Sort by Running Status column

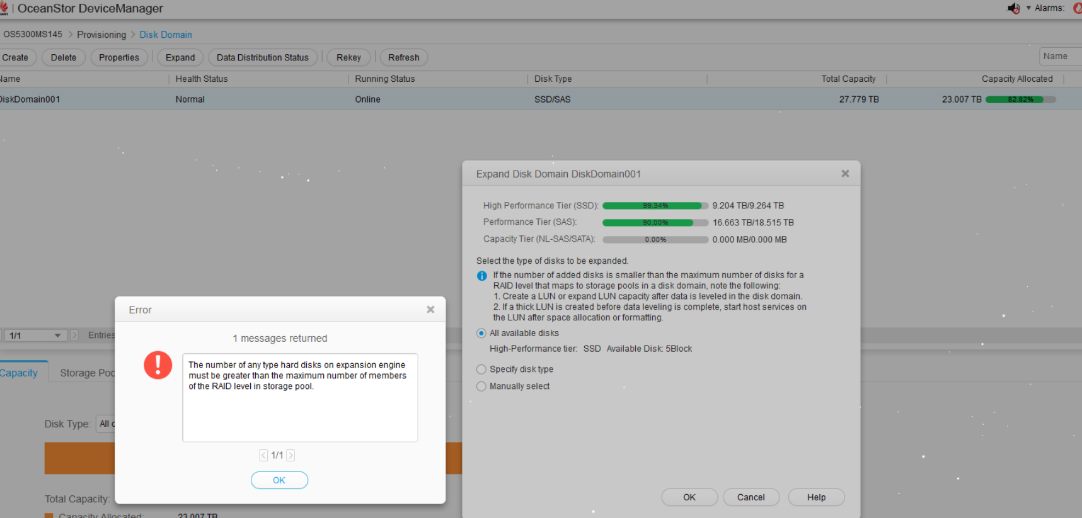[x=385, y=79]
